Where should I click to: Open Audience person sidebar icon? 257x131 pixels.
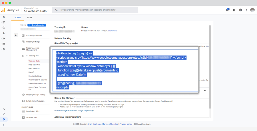point(4,33)
